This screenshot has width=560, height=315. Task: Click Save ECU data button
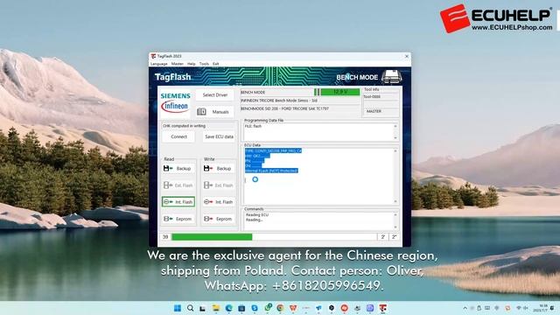coord(219,136)
